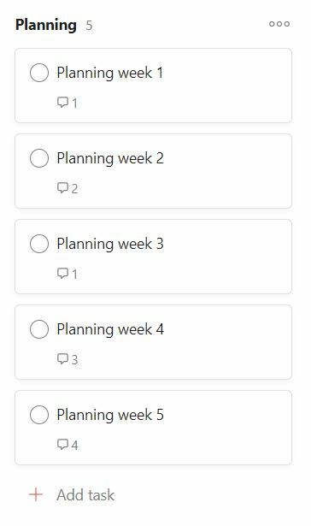Click the task count next to Planning
The height and width of the screenshot is (526, 311).
(x=89, y=26)
